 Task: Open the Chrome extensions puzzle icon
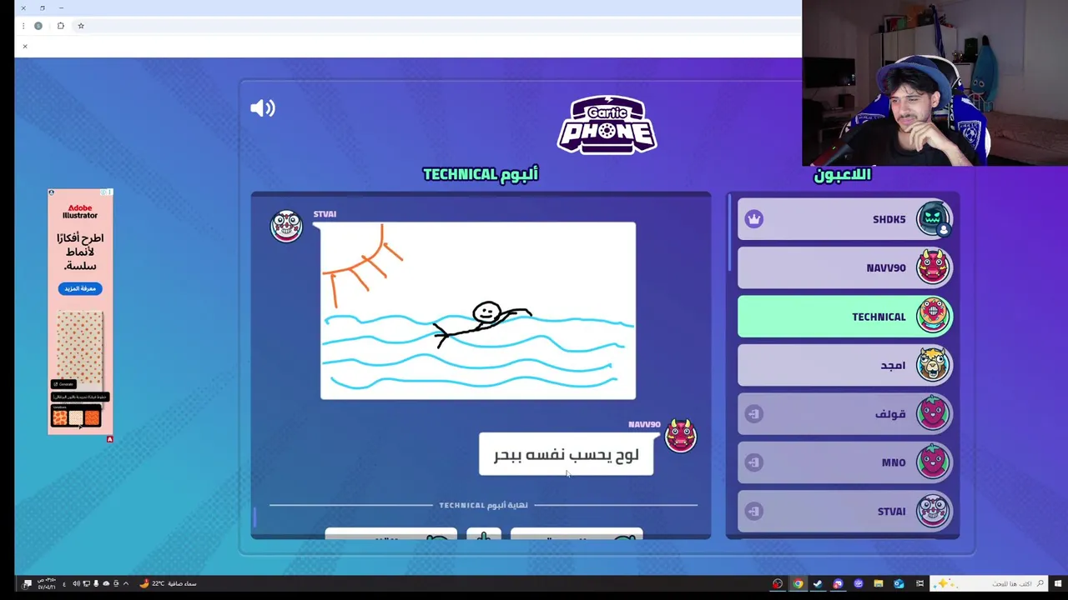click(60, 26)
